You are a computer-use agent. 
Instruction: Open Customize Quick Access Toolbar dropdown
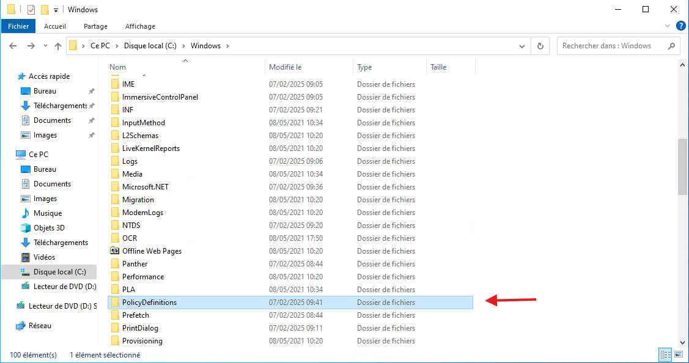(56, 10)
